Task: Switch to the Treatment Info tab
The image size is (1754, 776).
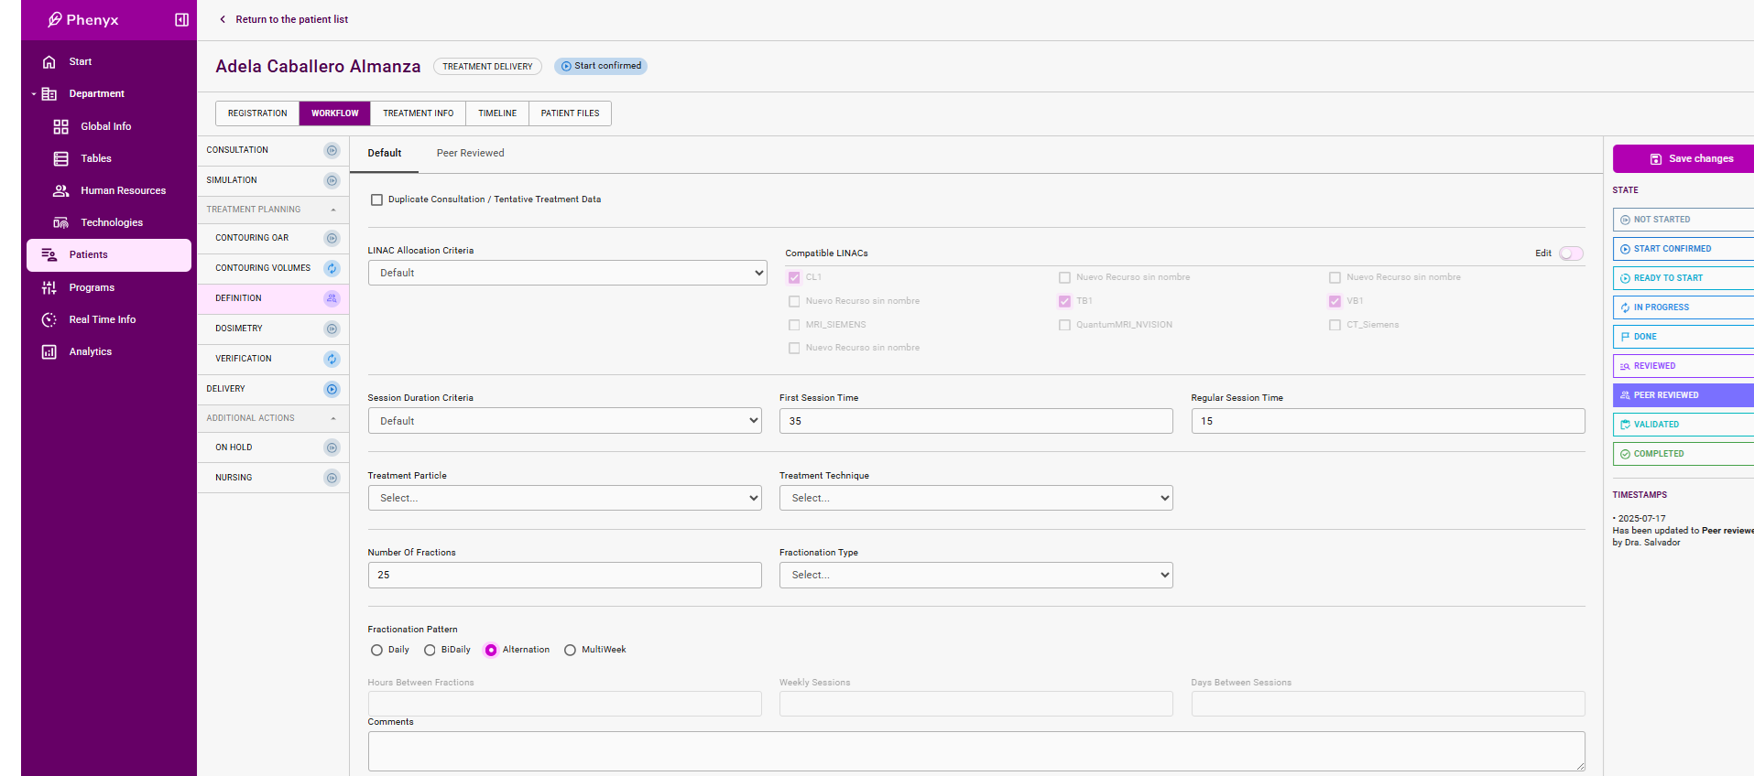Action: point(418,113)
